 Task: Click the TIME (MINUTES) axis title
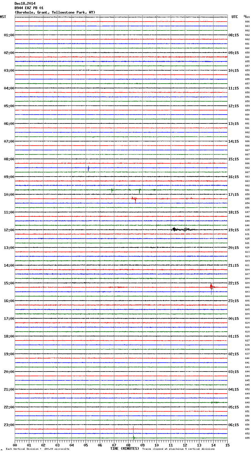tap(125, 449)
